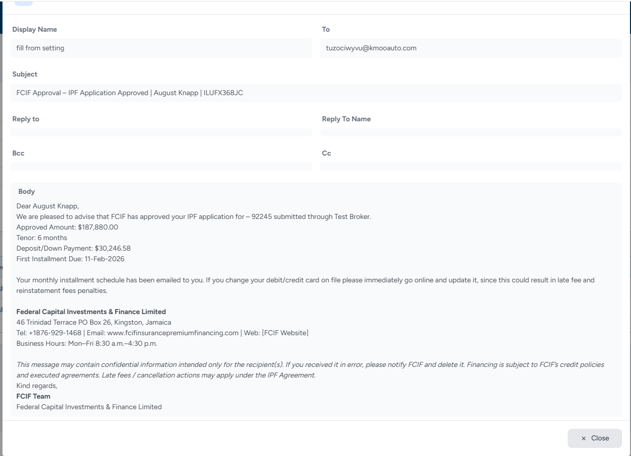Screen dimensions: 631x456
Task: Click into the Subject field
Action: [316, 93]
